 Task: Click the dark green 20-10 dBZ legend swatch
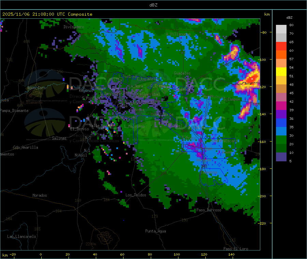click(x=281, y=148)
